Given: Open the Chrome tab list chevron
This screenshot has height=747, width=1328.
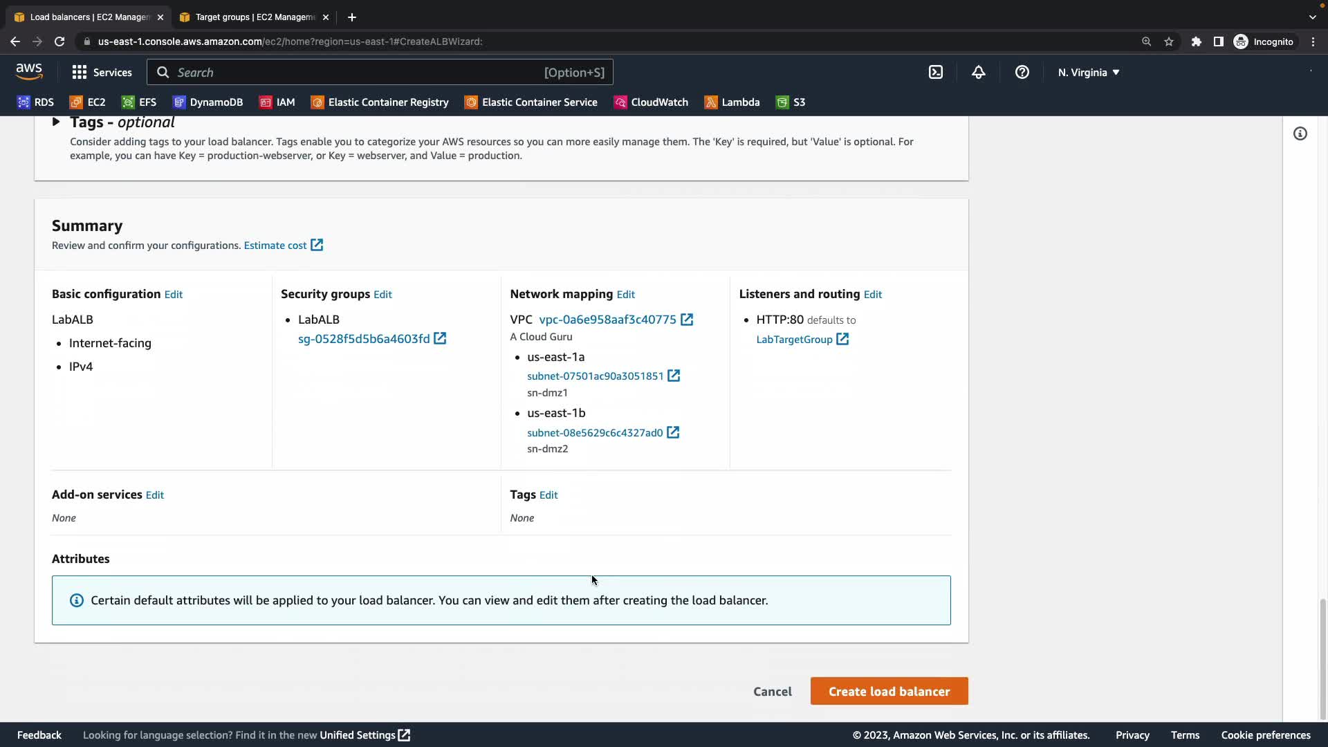Looking at the screenshot, I should [1312, 17].
